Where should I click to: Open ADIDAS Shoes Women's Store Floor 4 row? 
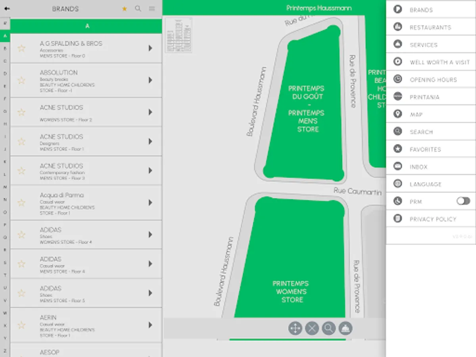coord(86,235)
